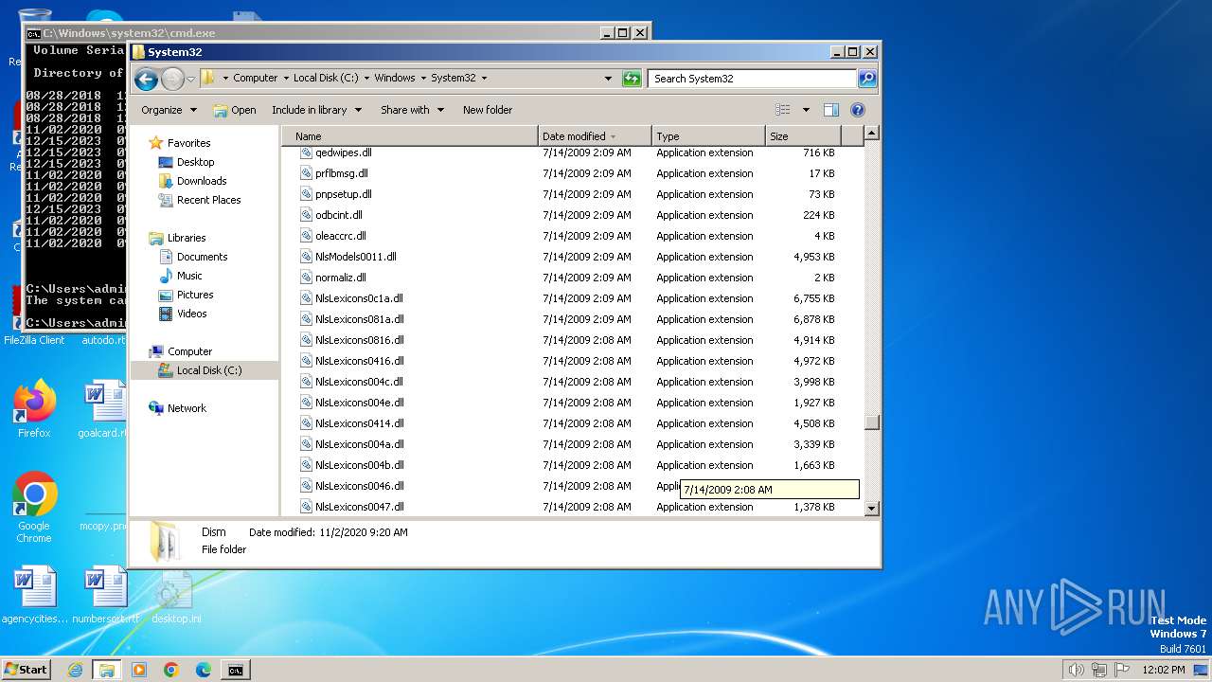Open Microsoft Edge from taskbar
Screen dimensions: 1212x682
pyautogui.click(x=204, y=670)
